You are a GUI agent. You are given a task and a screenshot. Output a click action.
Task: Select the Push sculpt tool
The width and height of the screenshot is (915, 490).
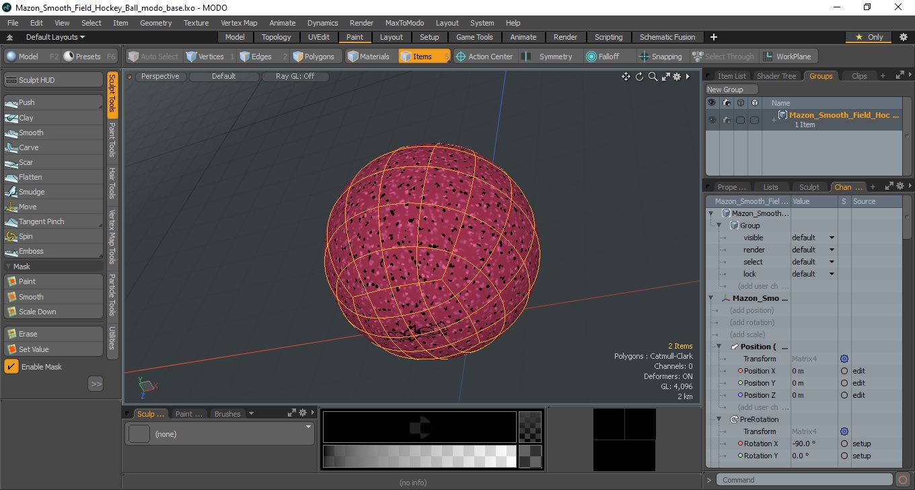point(54,102)
